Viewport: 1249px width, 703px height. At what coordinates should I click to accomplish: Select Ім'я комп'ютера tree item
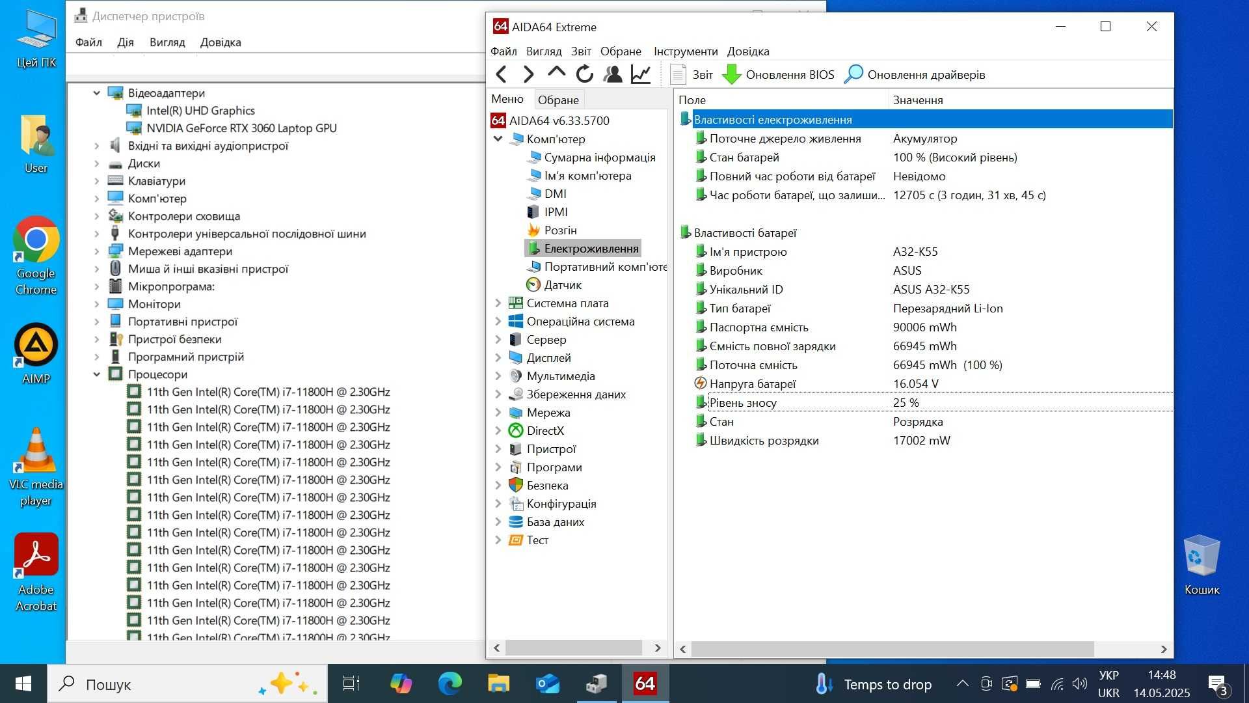(587, 175)
